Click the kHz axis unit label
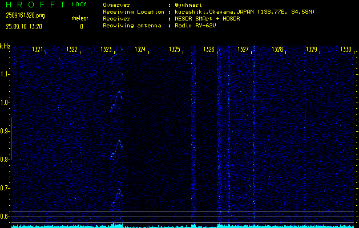The width and height of the screenshot is (359, 228). (5, 46)
